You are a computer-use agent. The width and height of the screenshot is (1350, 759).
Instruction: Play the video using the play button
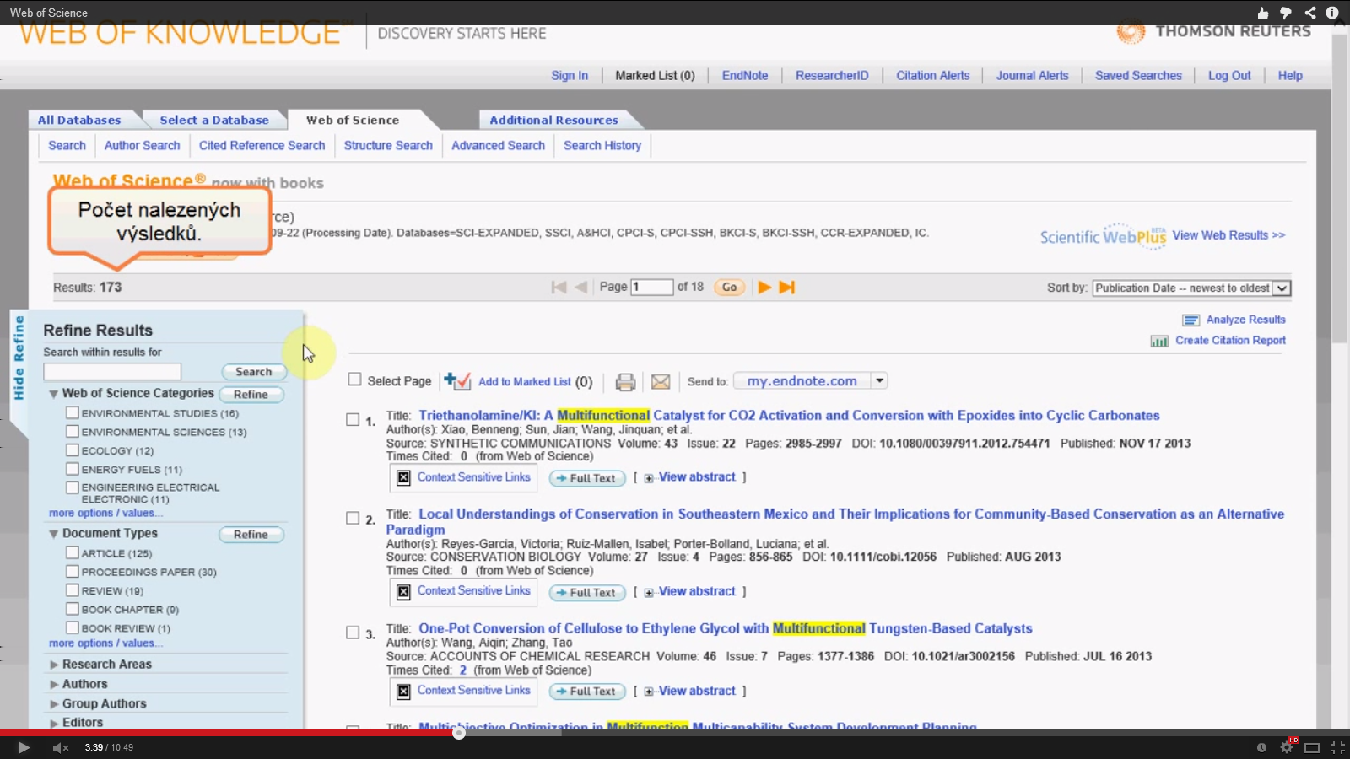pyautogui.click(x=24, y=747)
